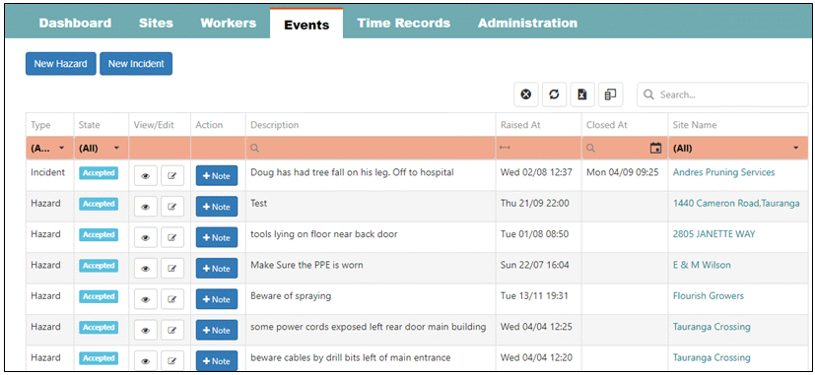The width and height of the screenshot is (815, 375).
Task: Add a note to the Doug incident
Action: [x=217, y=176]
